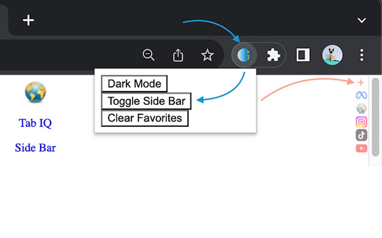
Task: Click the Side Bar link on the page
Action: [35, 147]
